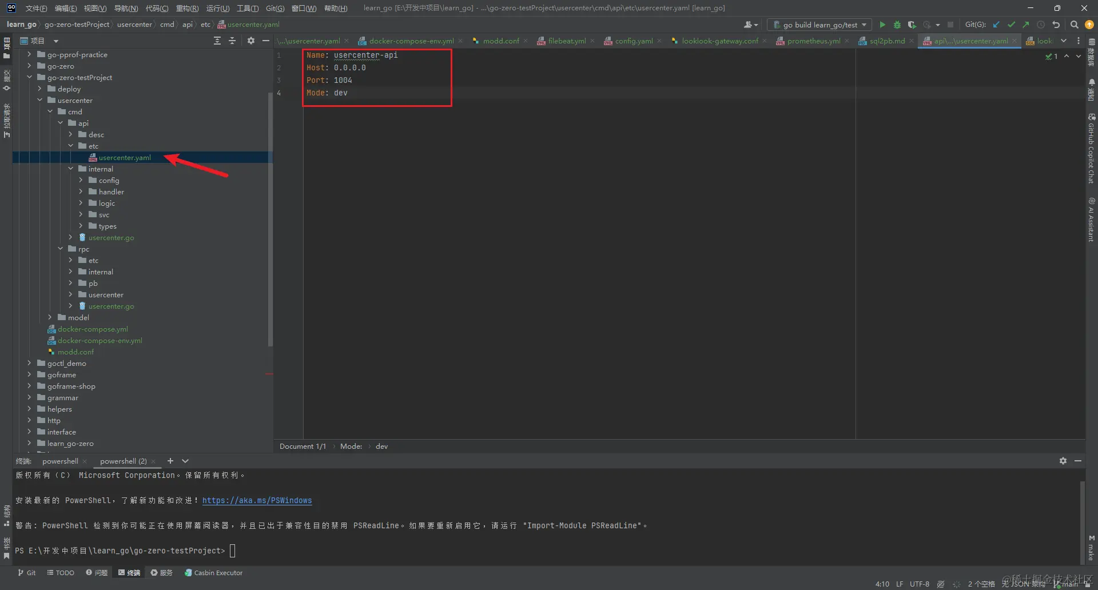The width and height of the screenshot is (1098, 590).
Task: Open the 运行(U) menu
Action: click(217, 8)
